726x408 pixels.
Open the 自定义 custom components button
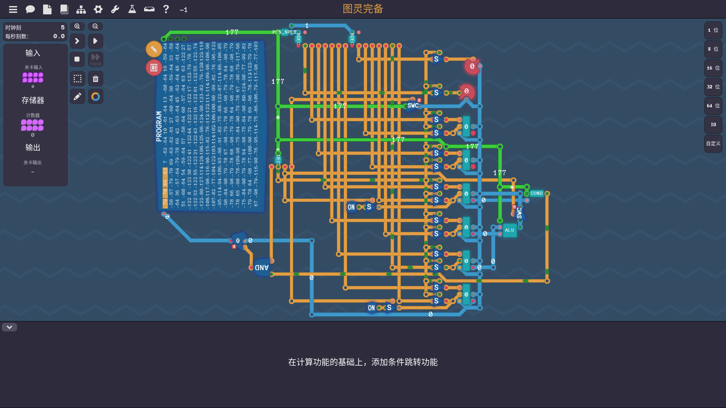coord(713,144)
